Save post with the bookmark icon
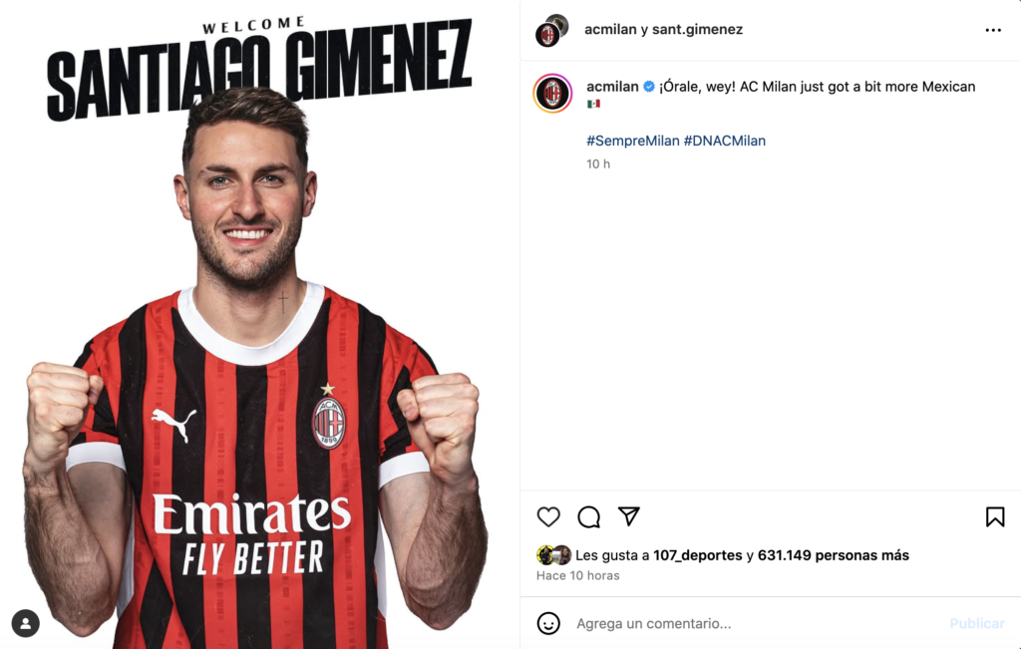This screenshot has width=1021, height=649. click(995, 516)
